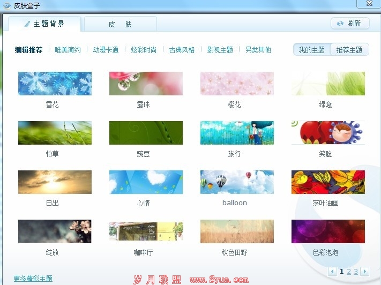Choose the 旅行 travel theme thumbnail
Image resolution: width=381 pixels, height=285 pixels.
(237, 133)
